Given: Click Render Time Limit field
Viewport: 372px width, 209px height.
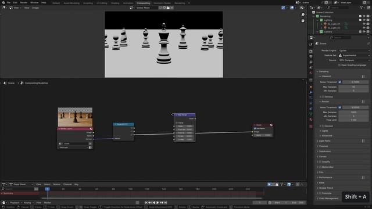Looking at the screenshot, I should pos(353,120).
